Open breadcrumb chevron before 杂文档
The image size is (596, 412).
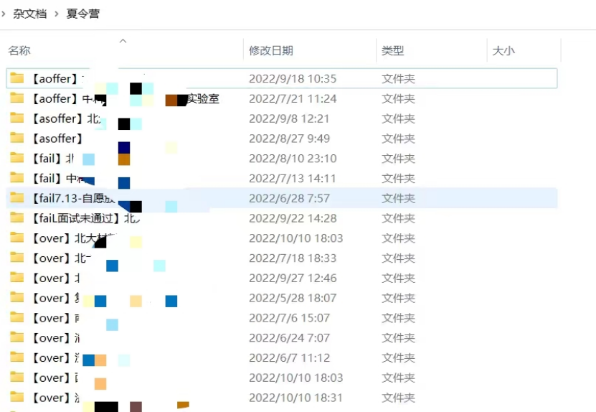(3, 14)
